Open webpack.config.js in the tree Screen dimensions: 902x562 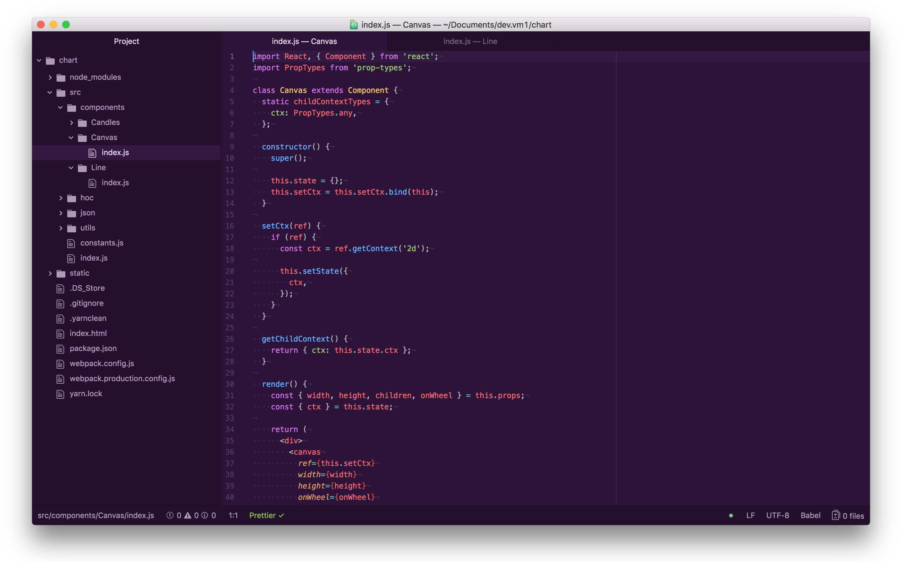point(102,364)
